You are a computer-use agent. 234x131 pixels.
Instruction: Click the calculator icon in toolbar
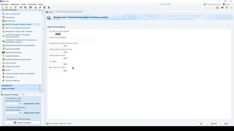pyautogui.click(x=44, y=8)
